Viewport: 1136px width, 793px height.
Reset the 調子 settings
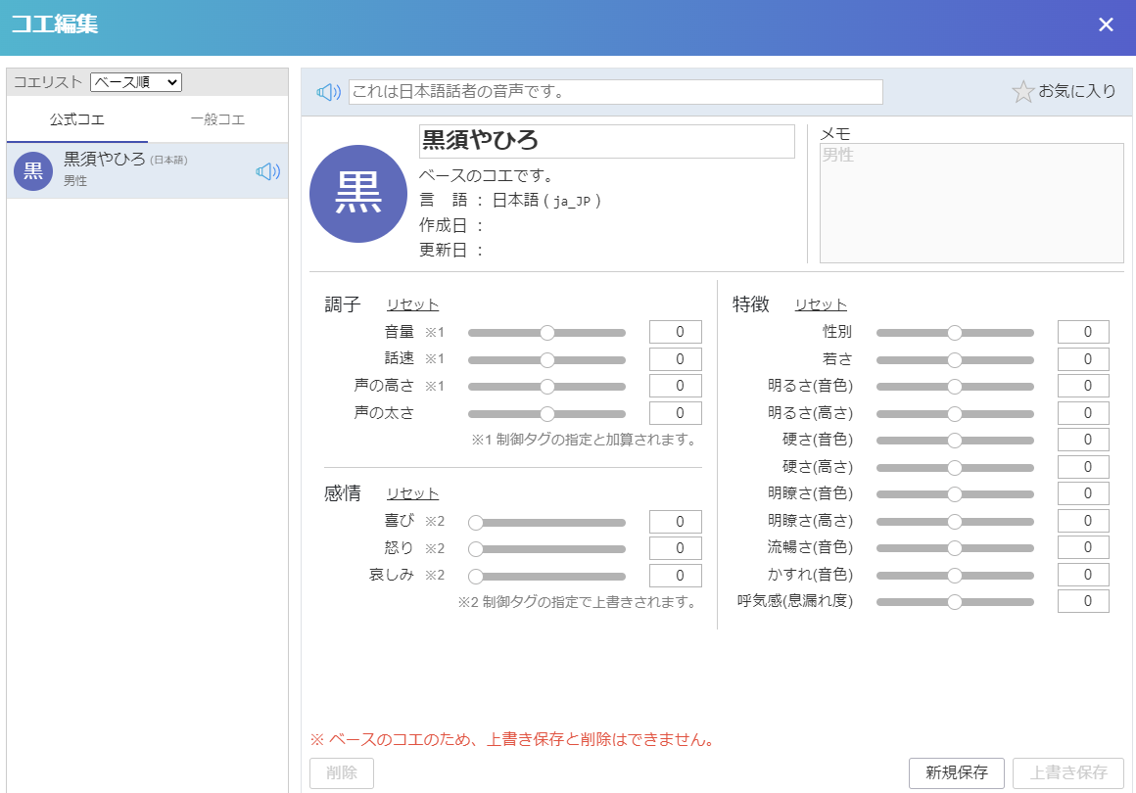pyautogui.click(x=412, y=304)
